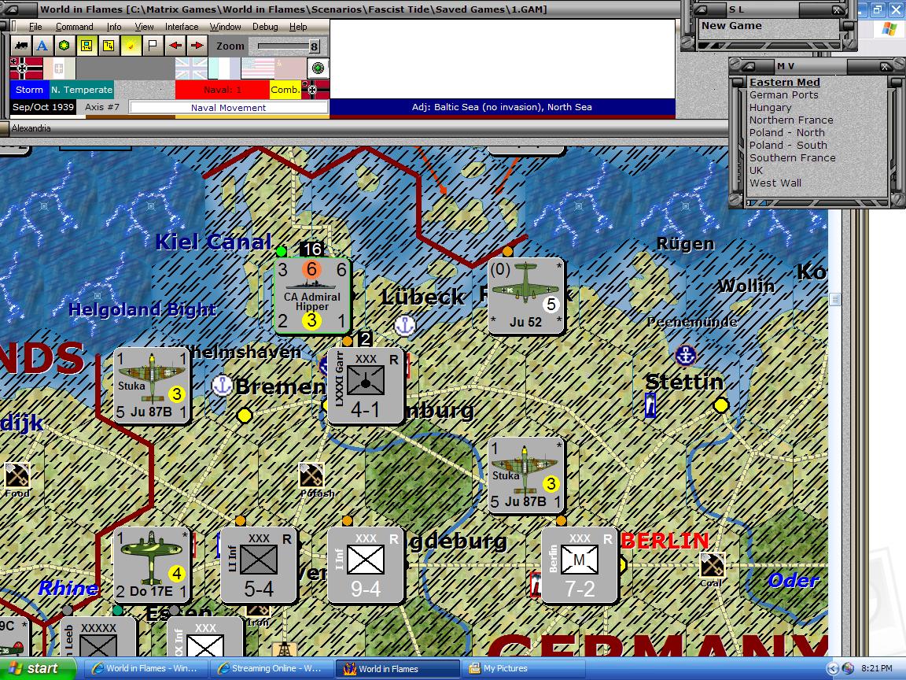Click the red back arrow toolbar icon
The image size is (906, 680).
coord(175,45)
